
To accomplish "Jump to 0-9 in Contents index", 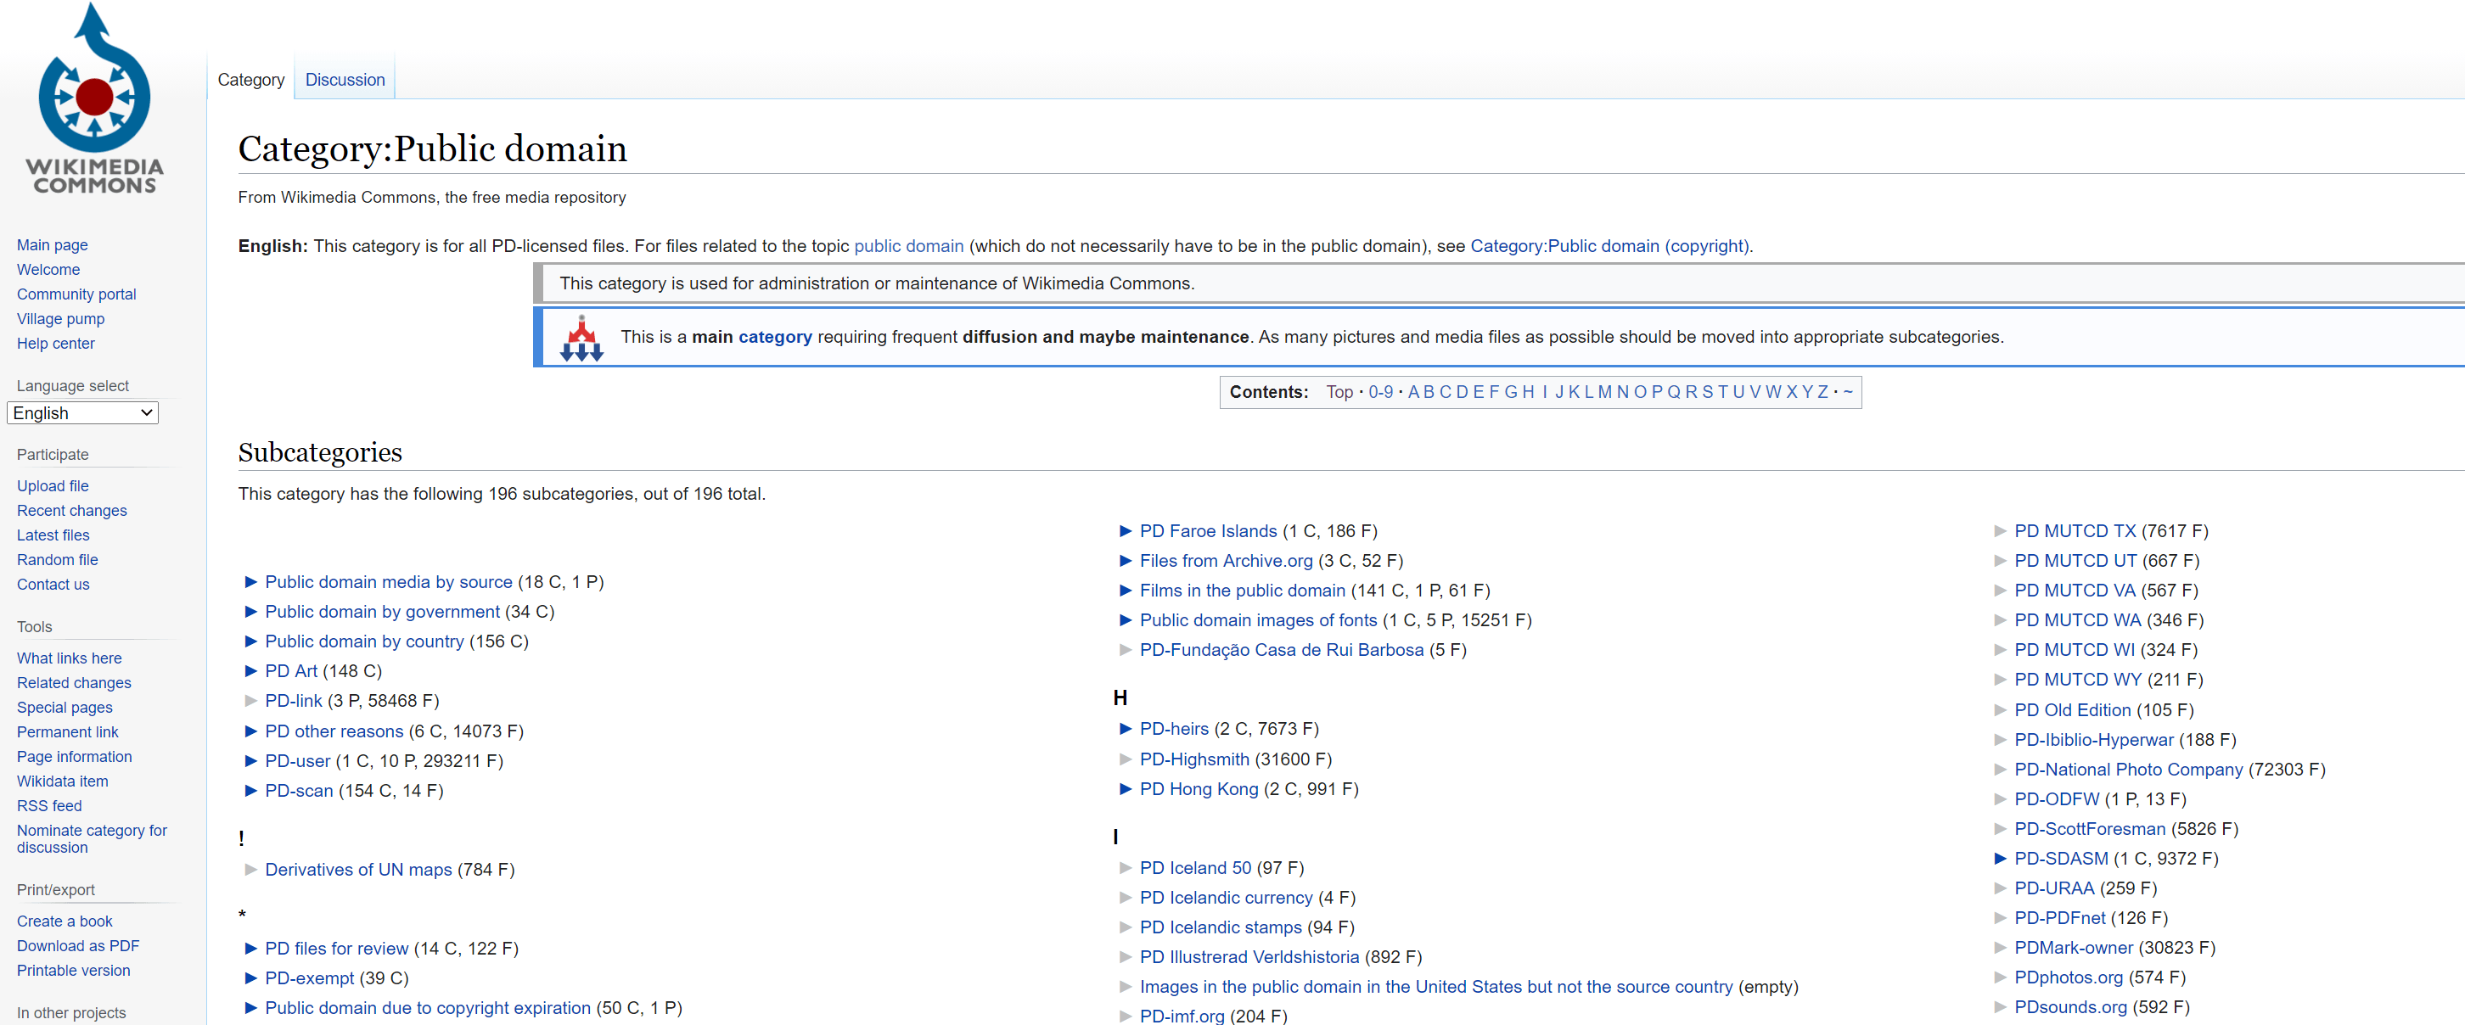I will [x=1380, y=392].
